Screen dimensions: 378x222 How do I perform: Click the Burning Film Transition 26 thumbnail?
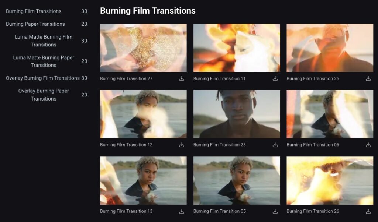pyautogui.click(x=330, y=181)
